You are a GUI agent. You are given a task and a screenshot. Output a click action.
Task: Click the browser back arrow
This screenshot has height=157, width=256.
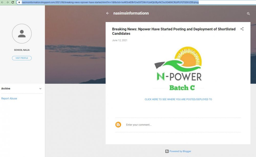tap(2, 2)
